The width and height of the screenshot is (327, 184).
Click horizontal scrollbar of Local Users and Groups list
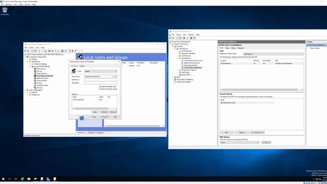(134, 126)
